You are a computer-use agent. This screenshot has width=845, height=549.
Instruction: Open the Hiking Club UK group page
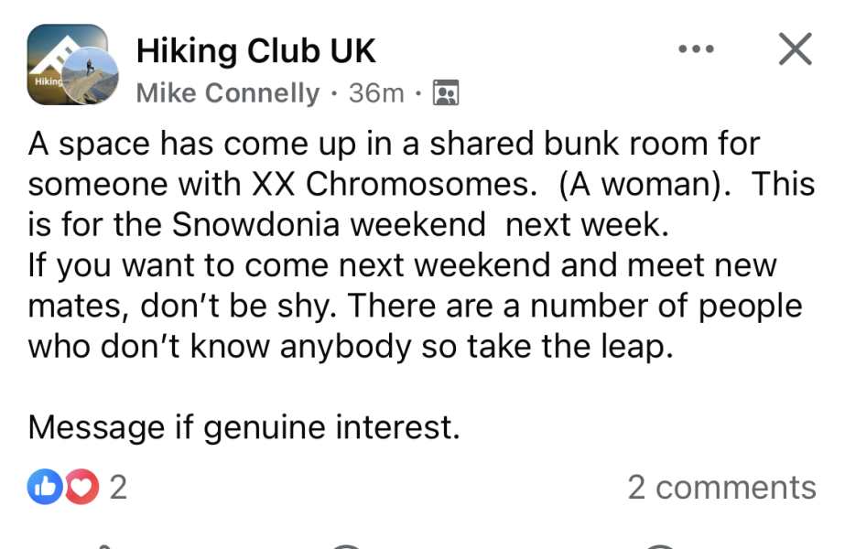[x=256, y=50]
